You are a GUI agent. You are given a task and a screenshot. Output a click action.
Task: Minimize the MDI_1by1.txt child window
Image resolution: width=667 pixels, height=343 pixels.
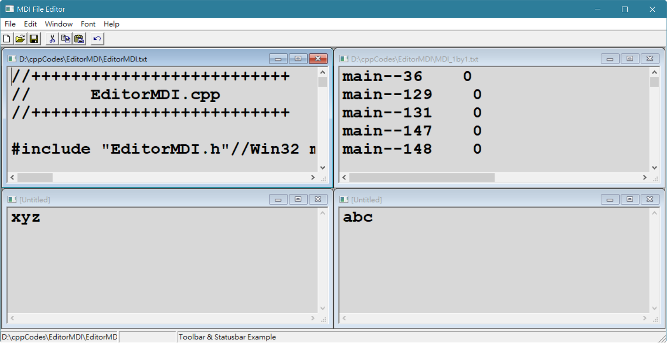click(x=610, y=59)
